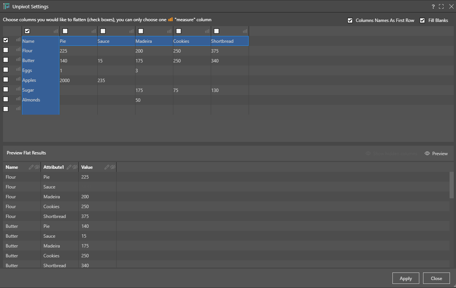Screen dimensions: 456x288
Task: Rename the Attribute1 column via pencil icon
Action: tap(69, 167)
